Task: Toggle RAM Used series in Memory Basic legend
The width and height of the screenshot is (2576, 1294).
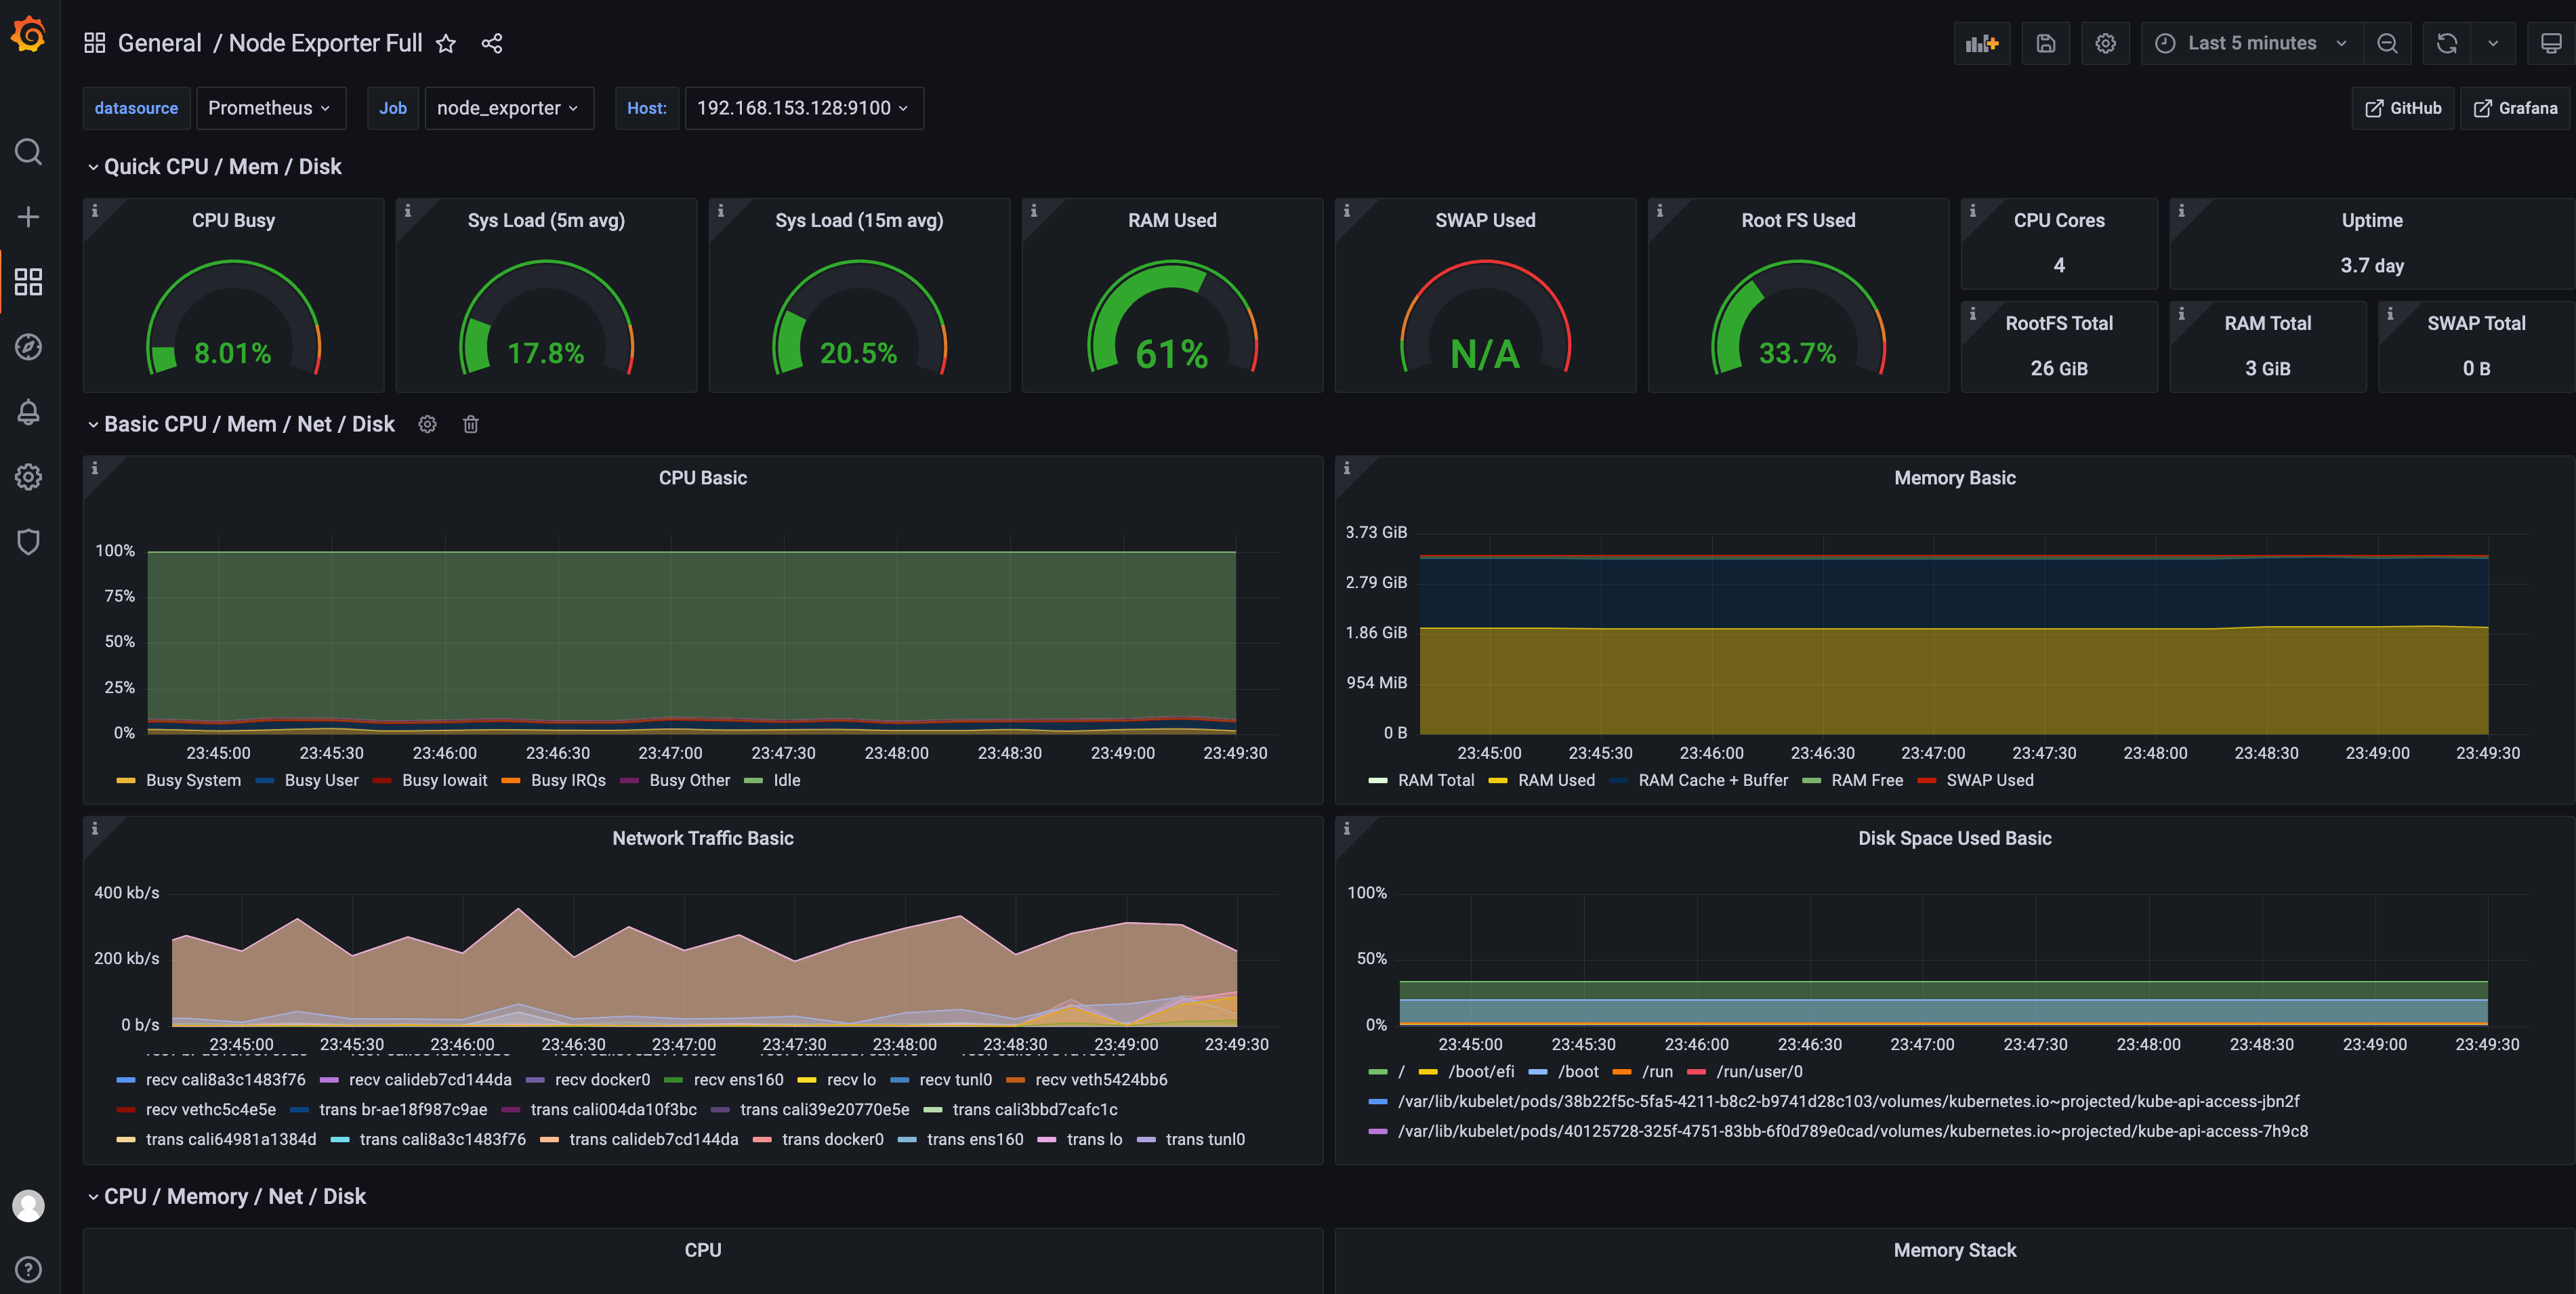Action: pos(1555,780)
